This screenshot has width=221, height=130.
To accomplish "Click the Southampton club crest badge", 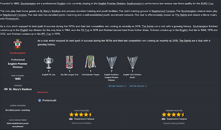I will tap(18, 44).
